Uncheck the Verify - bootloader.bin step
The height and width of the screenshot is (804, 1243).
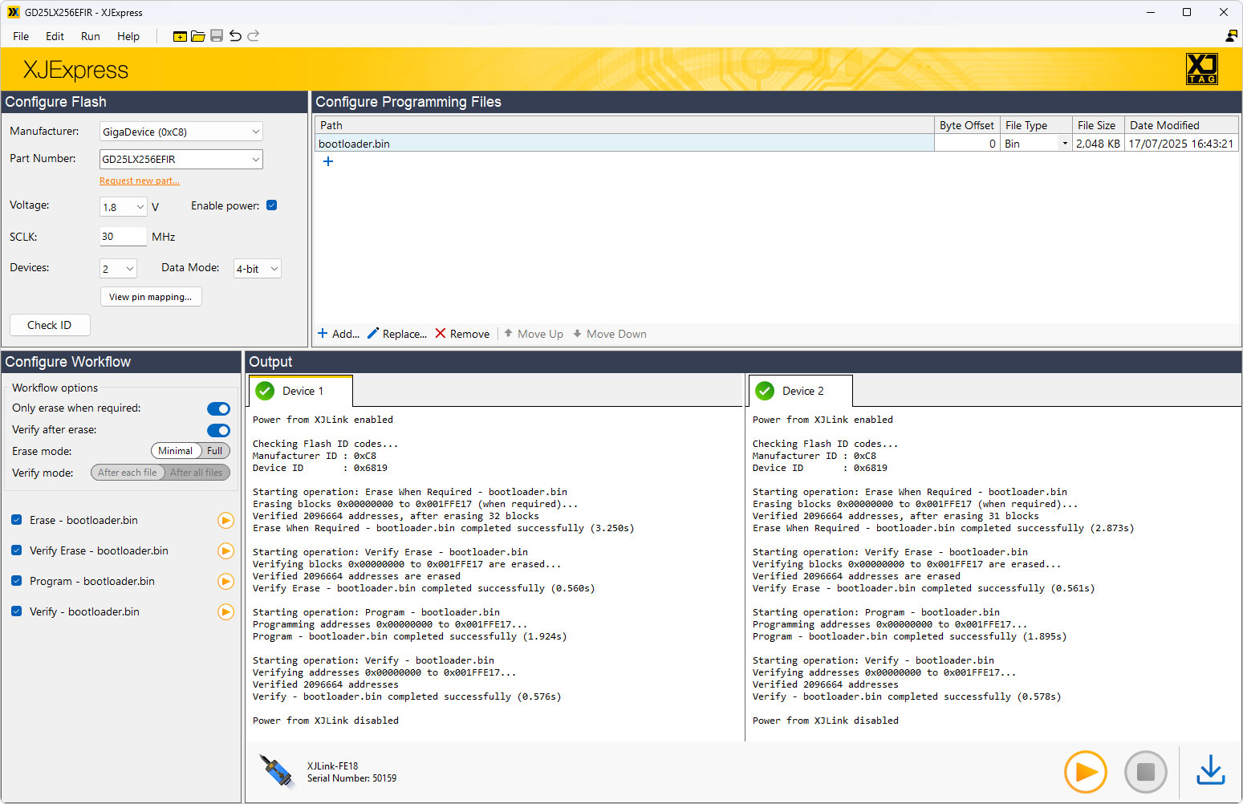[17, 611]
